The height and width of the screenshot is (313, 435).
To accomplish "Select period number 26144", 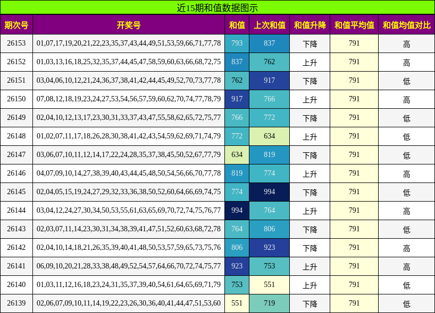I will (16, 210).
